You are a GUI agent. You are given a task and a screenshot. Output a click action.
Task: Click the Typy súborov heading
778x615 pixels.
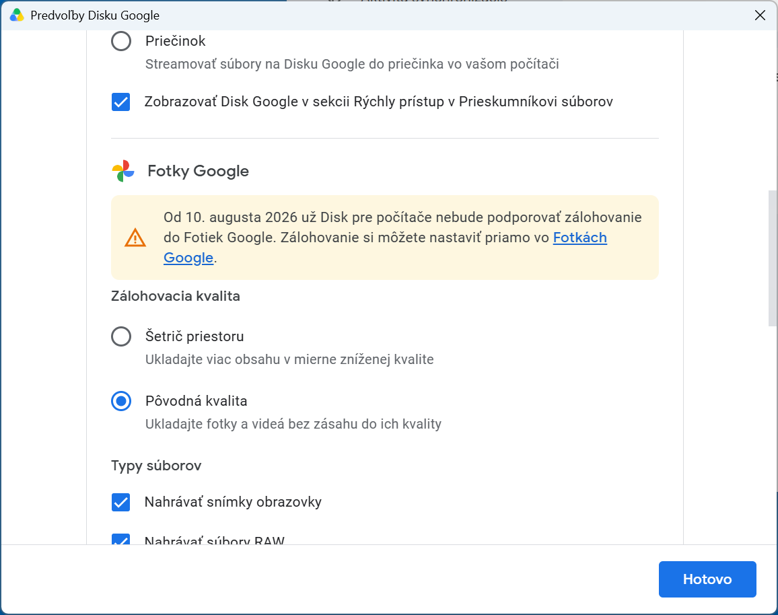tap(156, 466)
